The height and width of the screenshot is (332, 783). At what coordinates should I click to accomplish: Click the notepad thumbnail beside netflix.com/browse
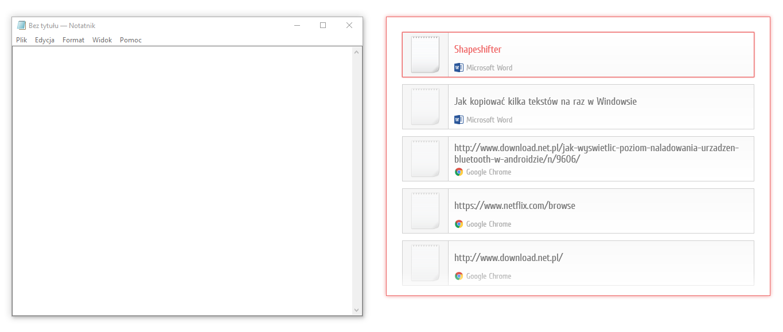pos(426,211)
